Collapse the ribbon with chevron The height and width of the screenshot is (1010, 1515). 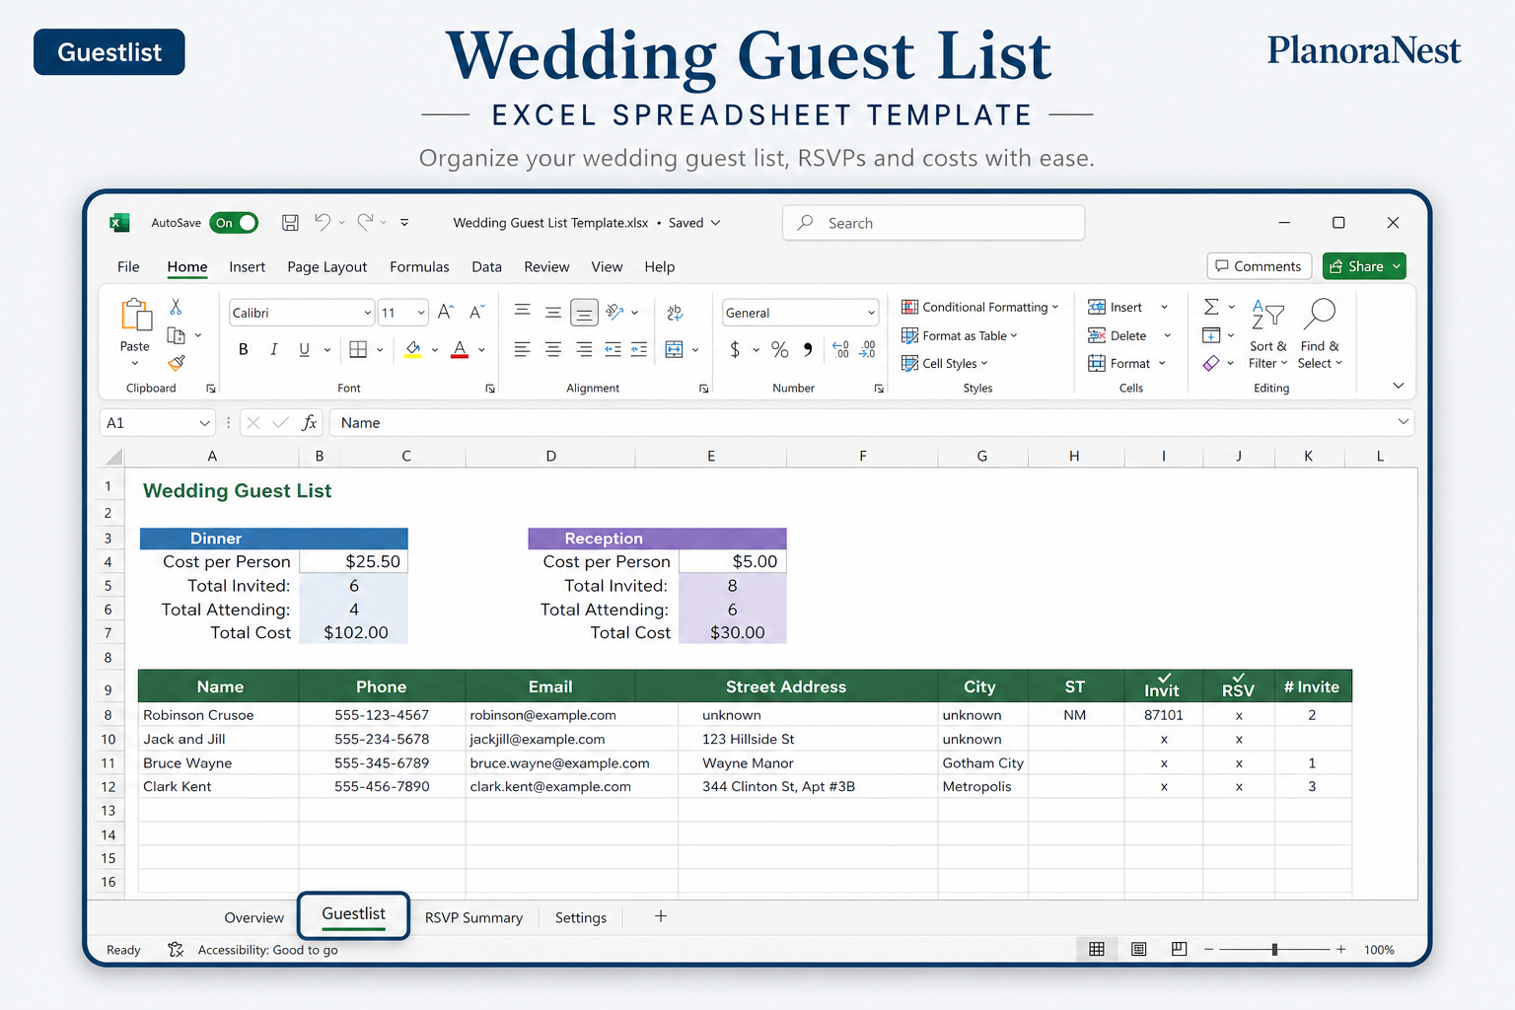pyautogui.click(x=1398, y=386)
